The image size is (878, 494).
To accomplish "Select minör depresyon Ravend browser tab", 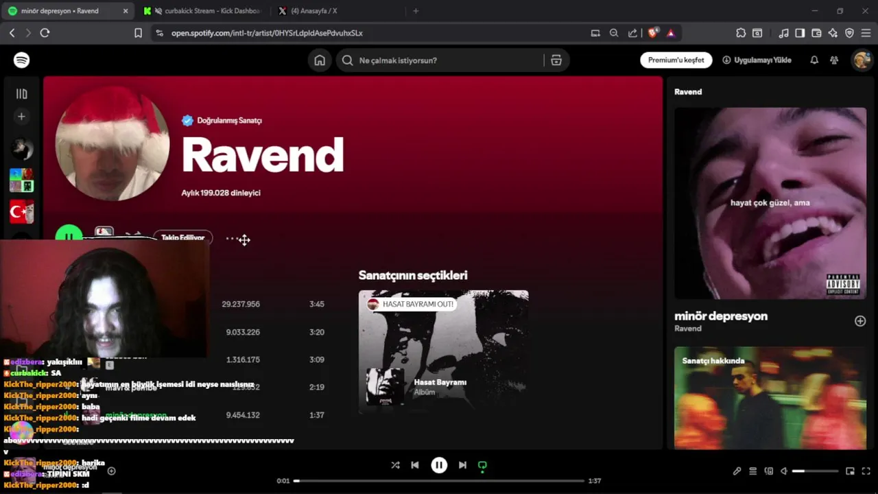I will (67, 11).
